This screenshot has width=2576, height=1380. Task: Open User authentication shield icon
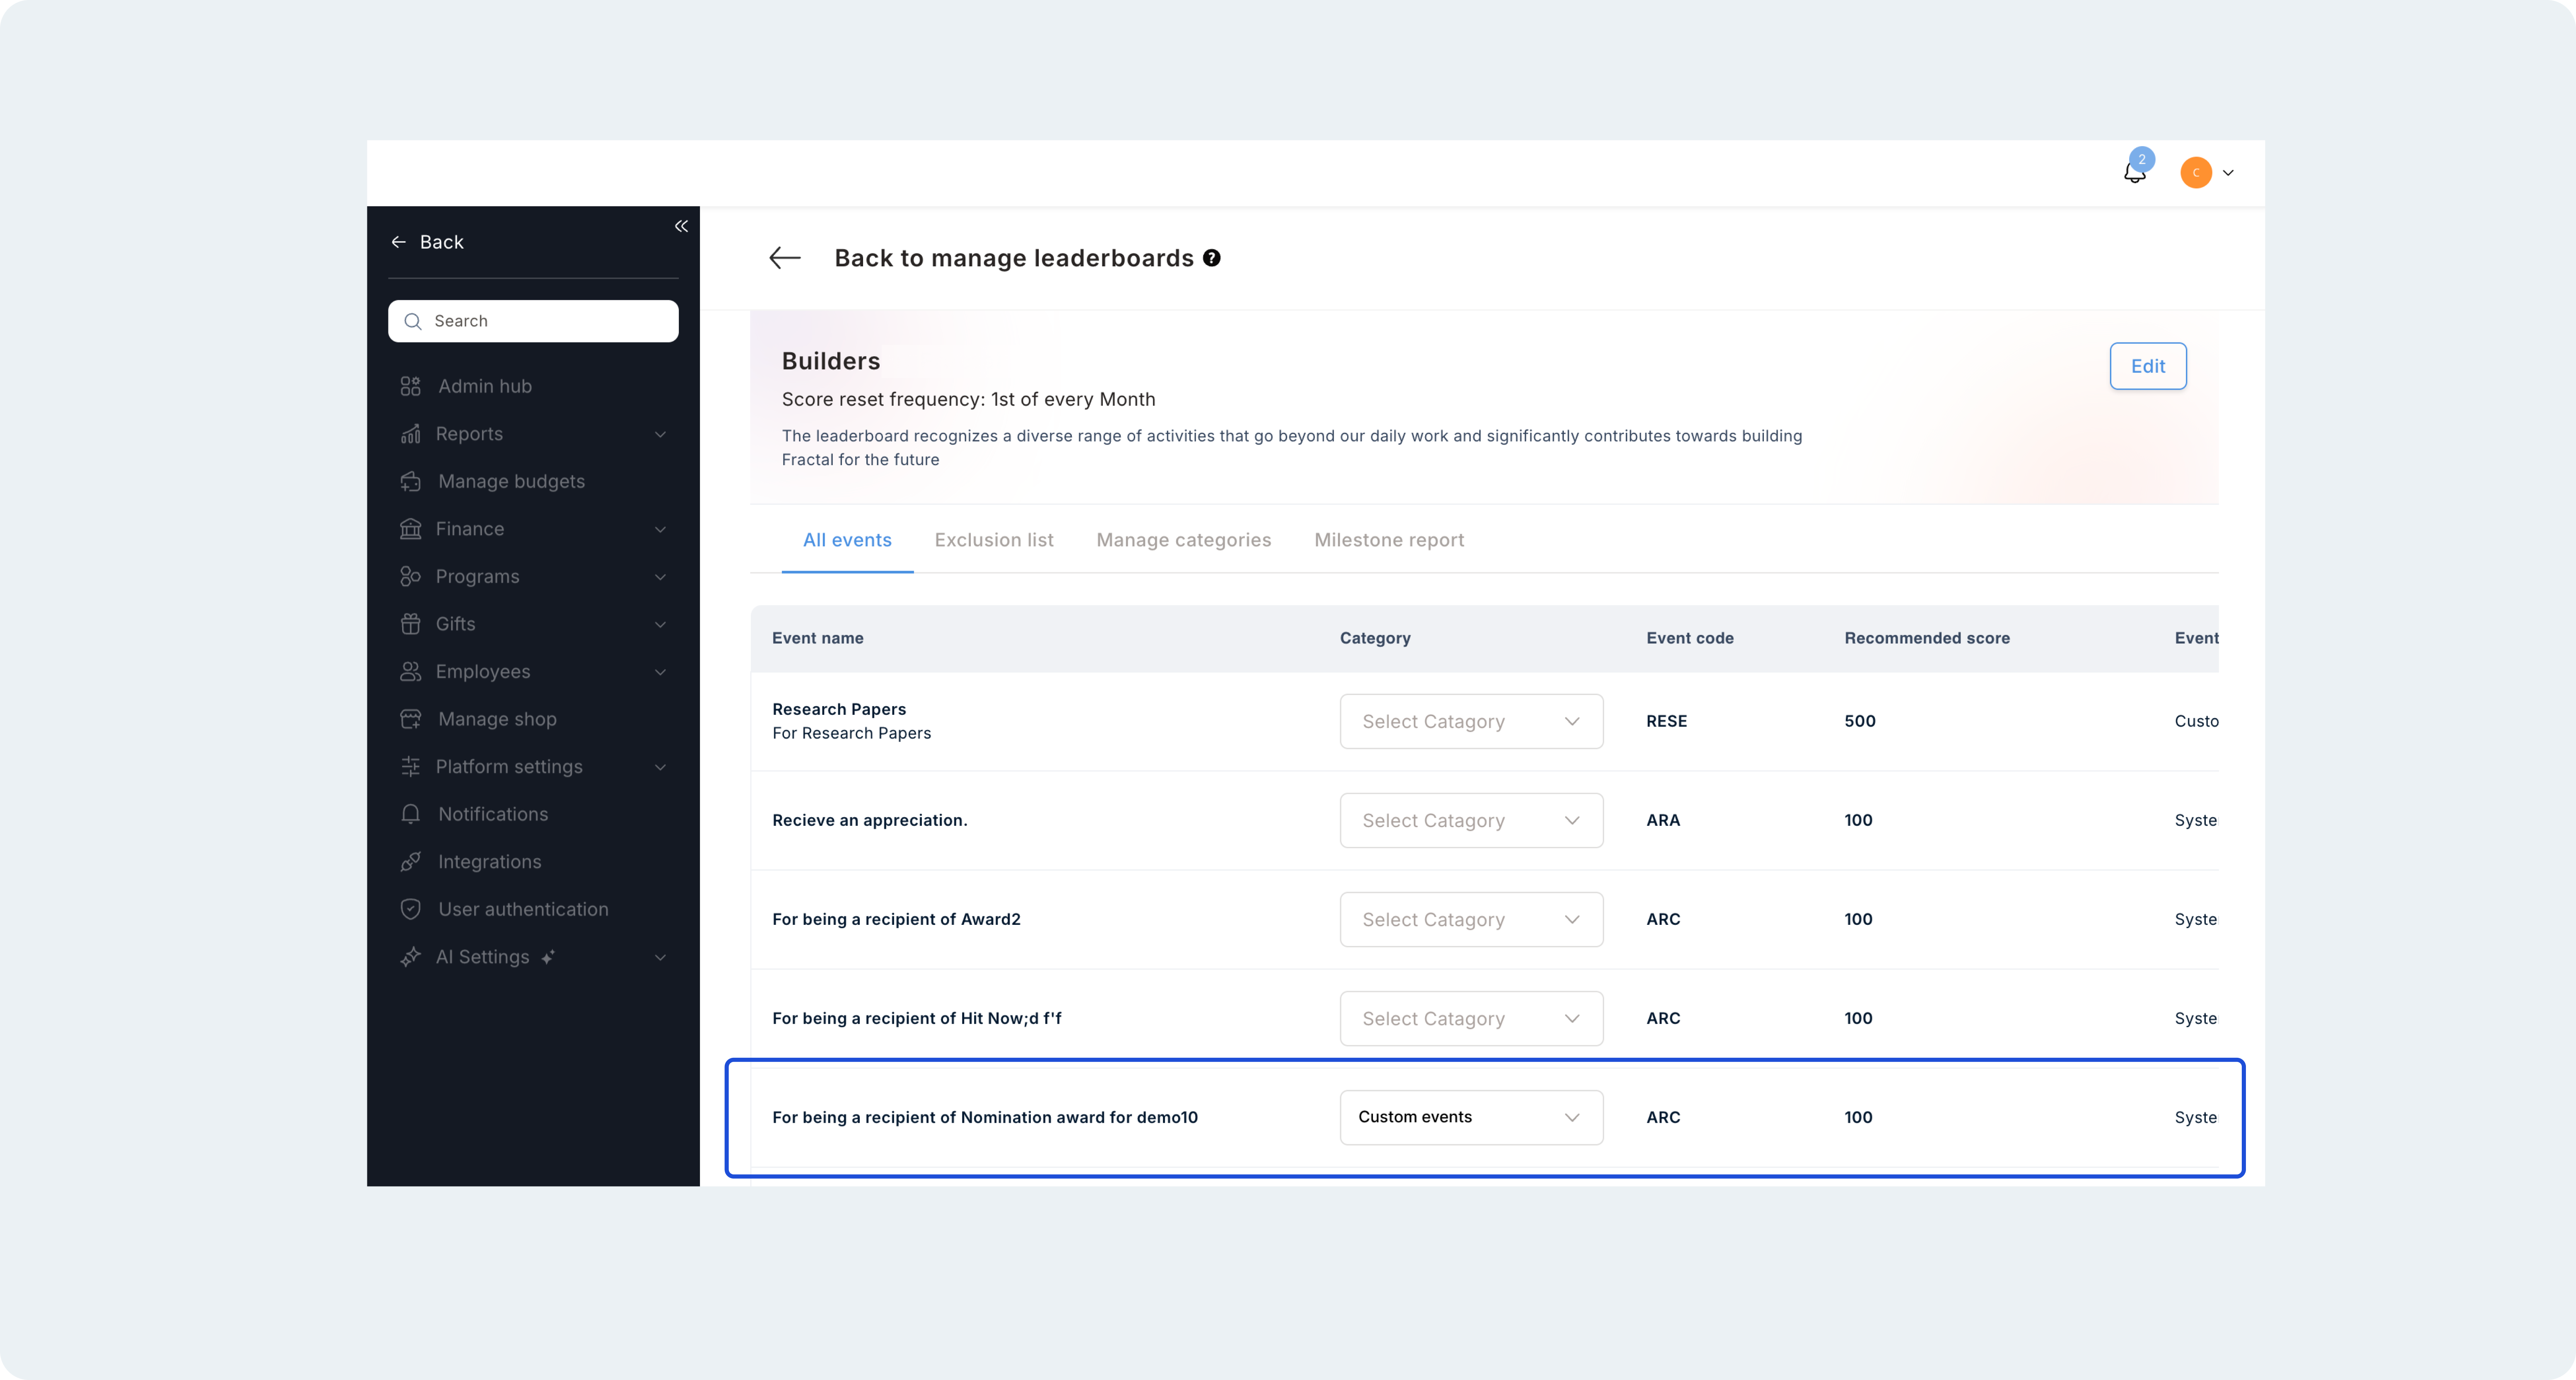click(x=410, y=909)
